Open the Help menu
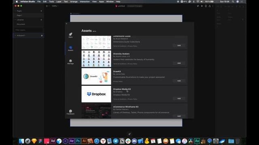This screenshot has height=145, width=259. click(x=118, y=2)
